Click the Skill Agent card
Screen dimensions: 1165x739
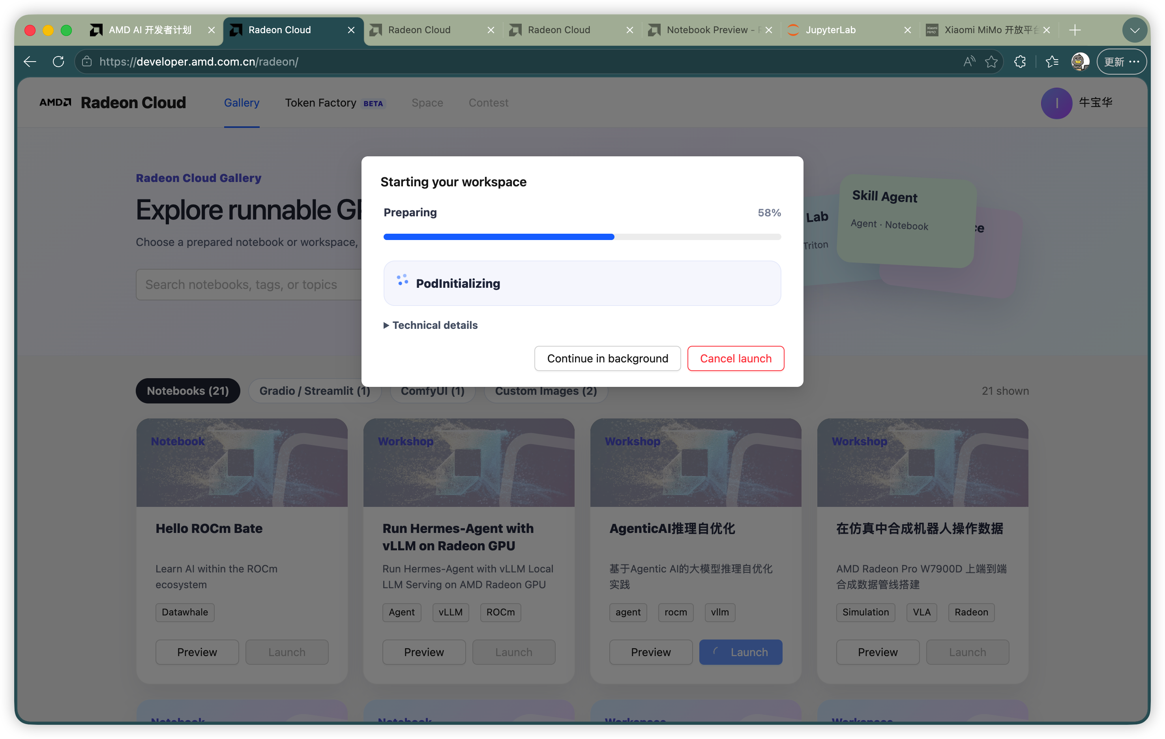tap(907, 221)
